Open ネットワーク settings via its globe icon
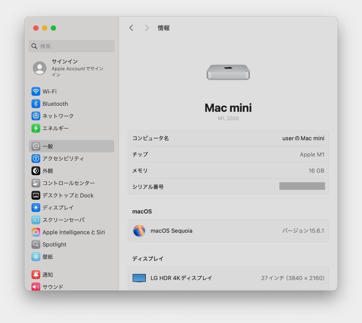The height and width of the screenshot is (323, 362). (36, 116)
